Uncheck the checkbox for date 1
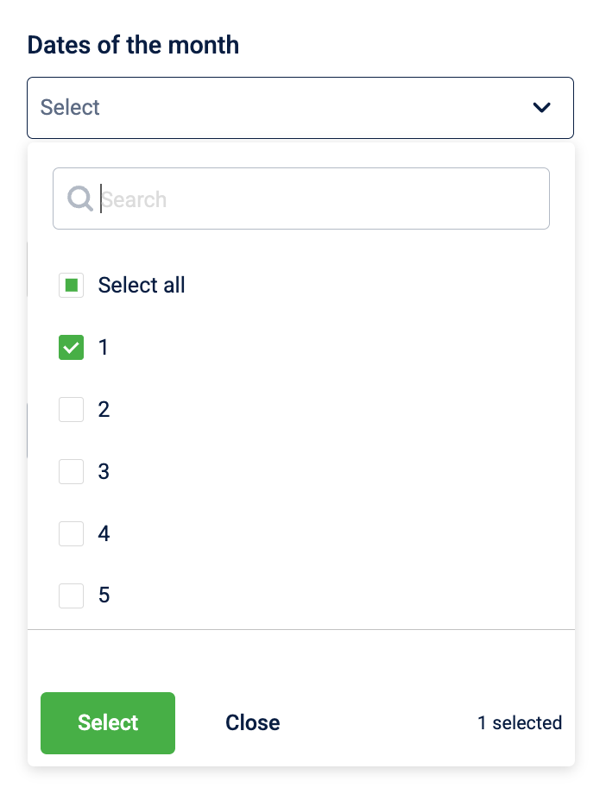Viewport: 606px width, 794px height. point(72,348)
